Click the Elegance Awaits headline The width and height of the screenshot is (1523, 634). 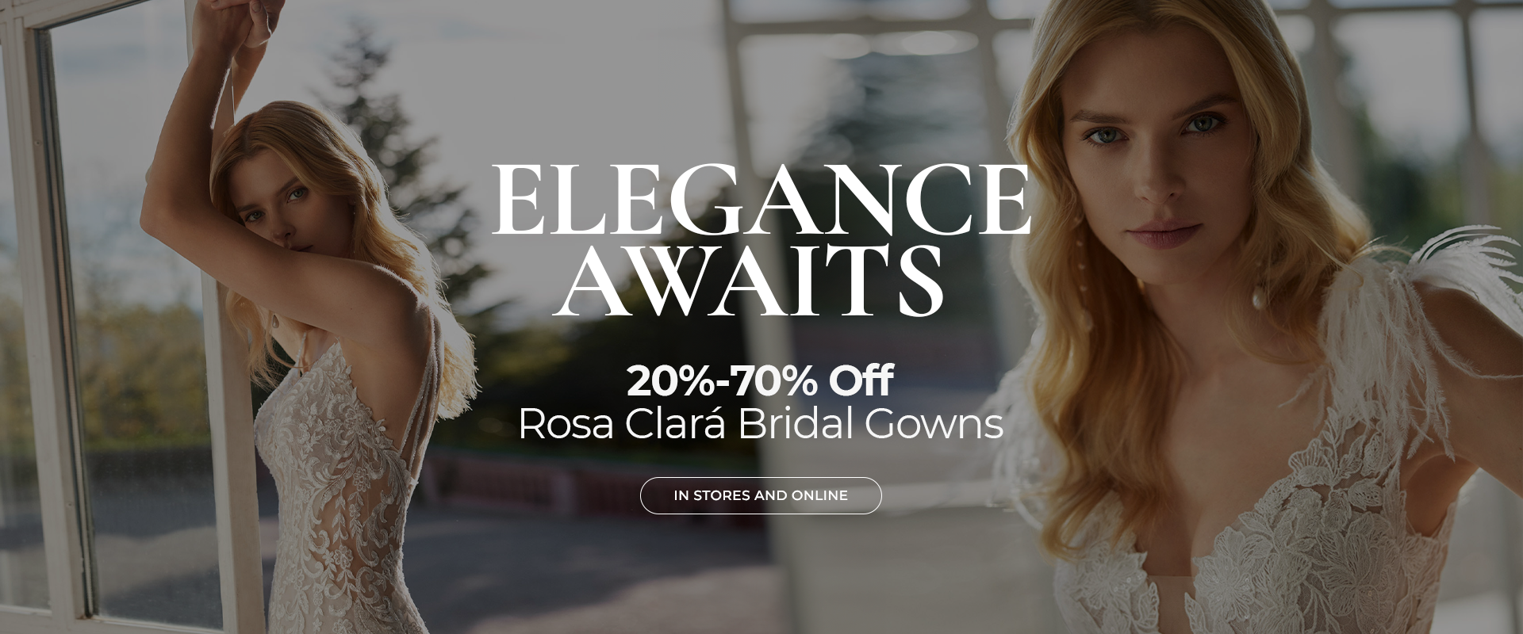[761, 238]
